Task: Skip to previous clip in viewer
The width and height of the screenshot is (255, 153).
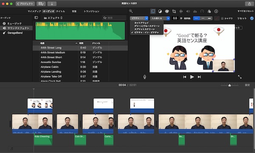Action: (x=184, y=77)
